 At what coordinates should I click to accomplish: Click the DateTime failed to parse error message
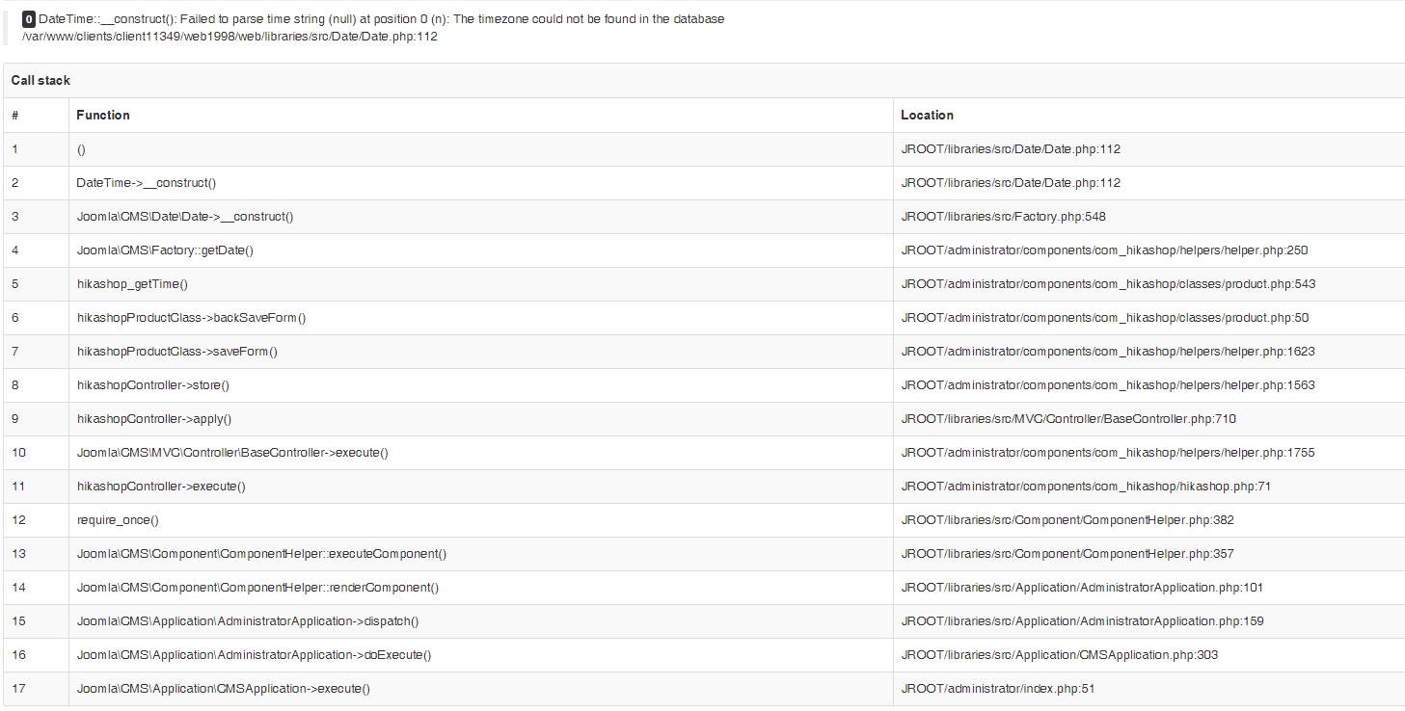(381, 19)
